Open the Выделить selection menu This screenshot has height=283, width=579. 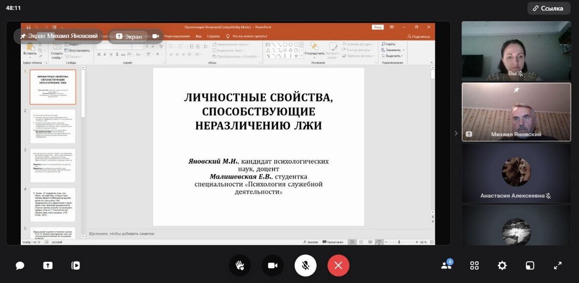392,56
